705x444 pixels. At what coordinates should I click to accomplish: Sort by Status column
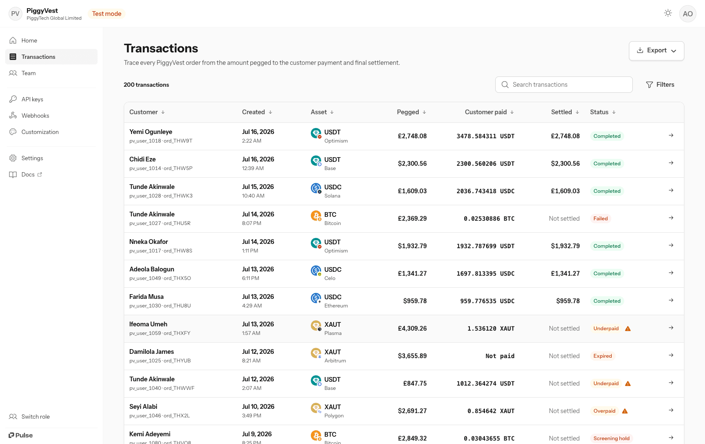603,112
